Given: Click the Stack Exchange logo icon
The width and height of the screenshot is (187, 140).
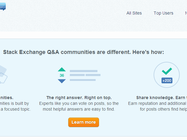Looking at the screenshot, I should [x=3, y=6].
